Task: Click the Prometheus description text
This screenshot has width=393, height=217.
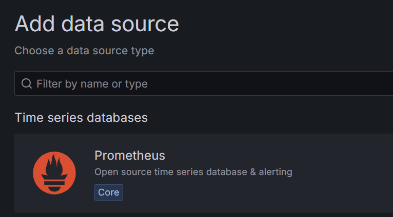Action: point(193,172)
